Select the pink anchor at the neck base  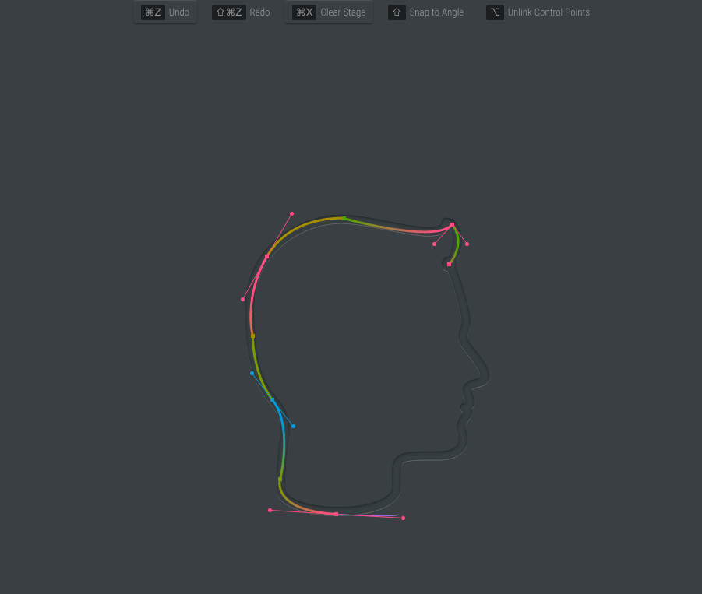coord(337,515)
